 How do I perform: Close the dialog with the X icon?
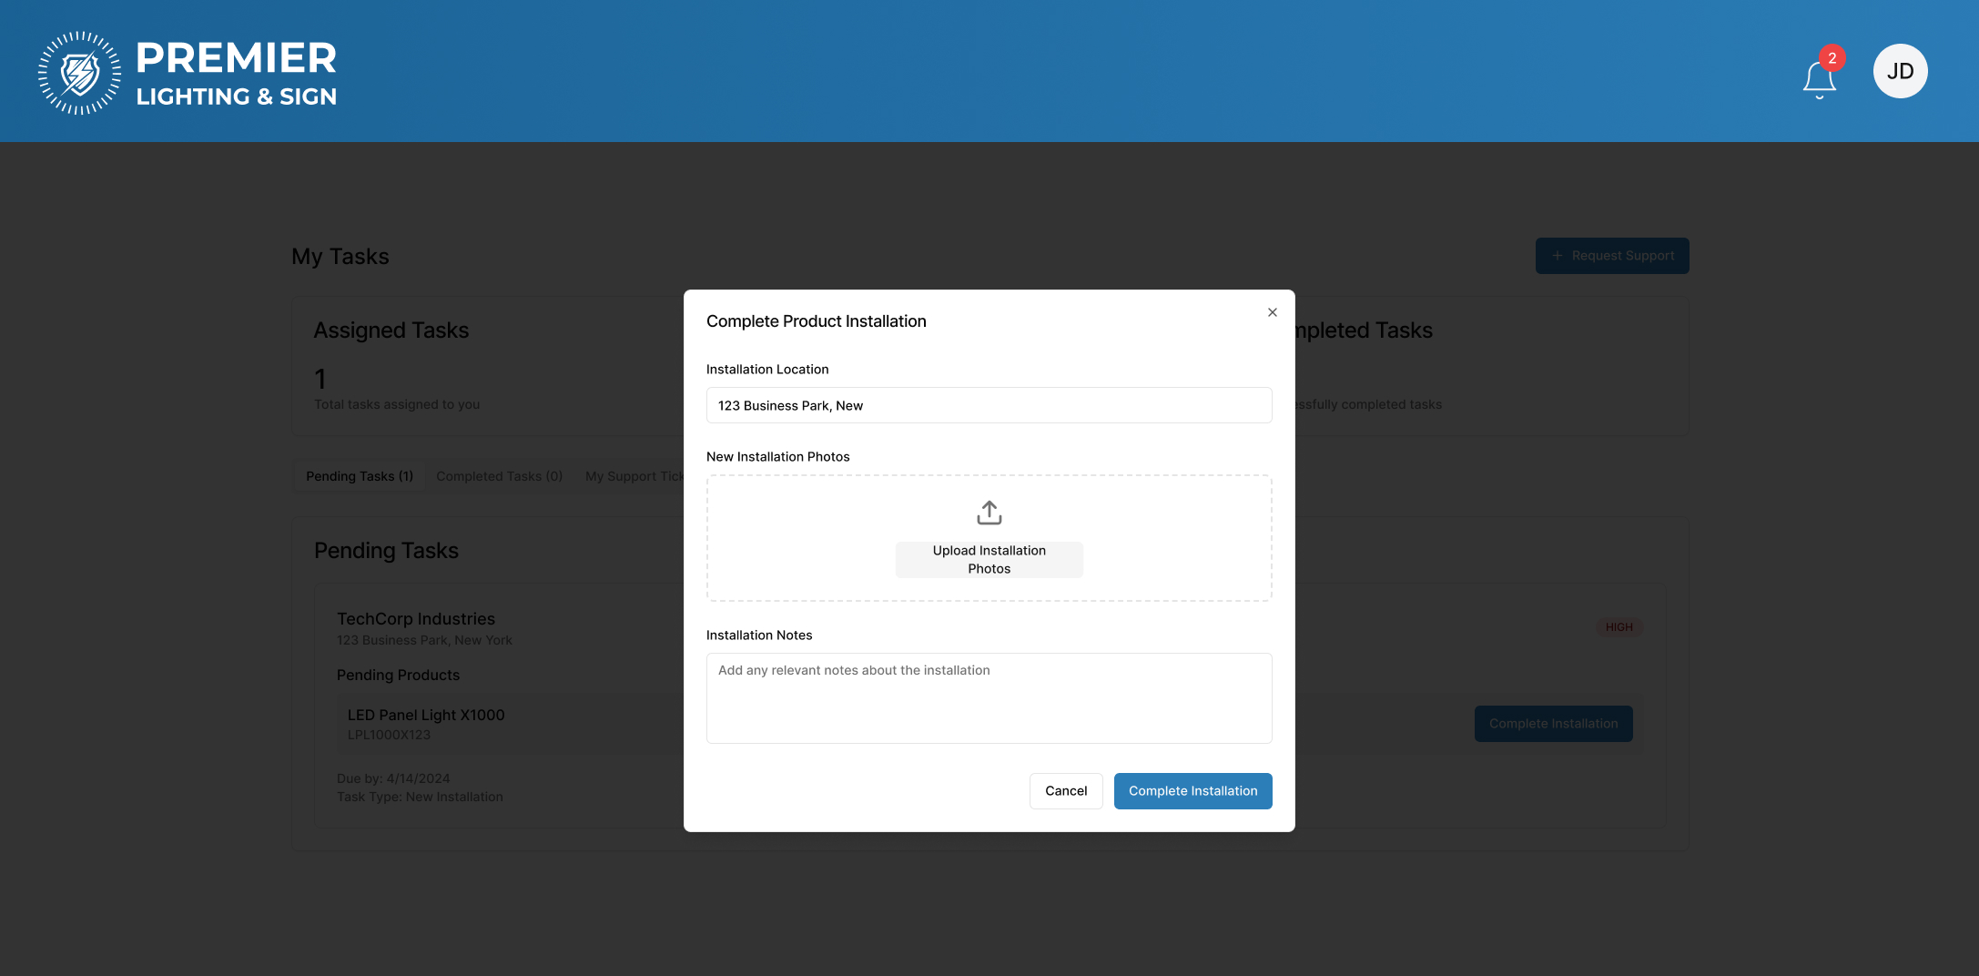(1272, 312)
